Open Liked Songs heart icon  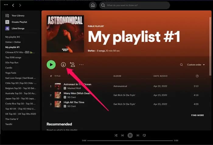point(7,28)
